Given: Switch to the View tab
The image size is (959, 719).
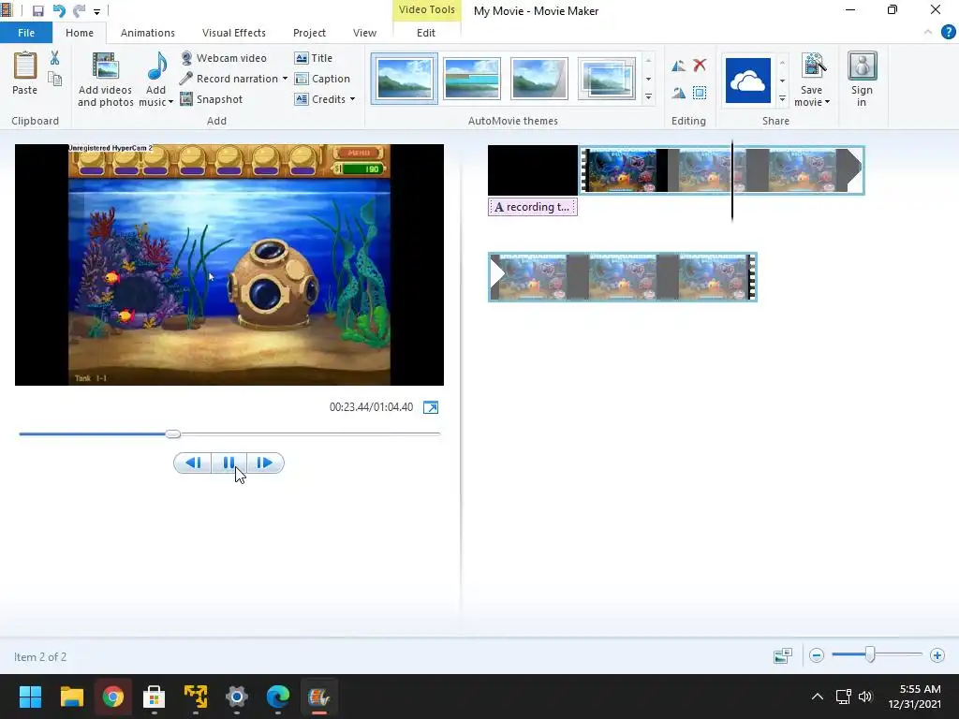Looking at the screenshot, I should coord(364,33).
